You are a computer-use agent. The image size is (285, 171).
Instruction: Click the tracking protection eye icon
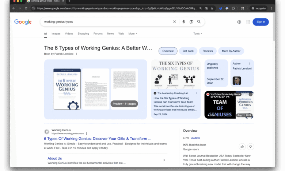[x=206, y=8]
